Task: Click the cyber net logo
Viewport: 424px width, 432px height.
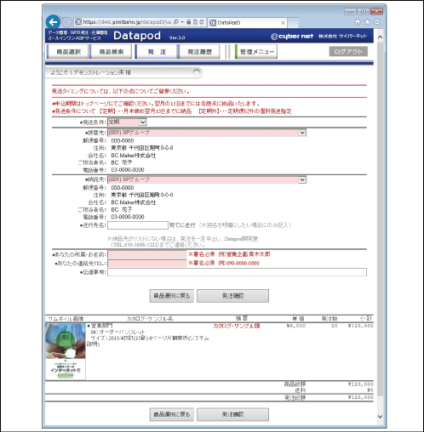Action: 292,37
